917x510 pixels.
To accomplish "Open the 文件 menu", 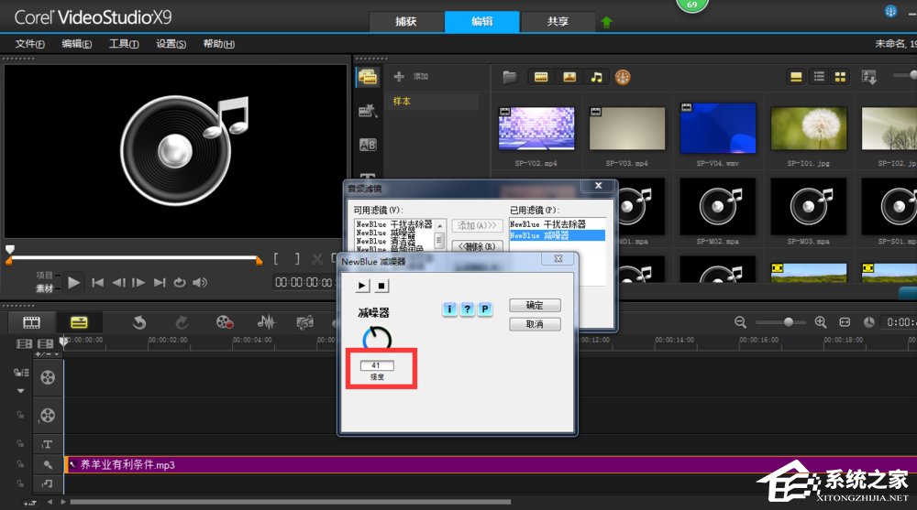I will tap(30, 44).
